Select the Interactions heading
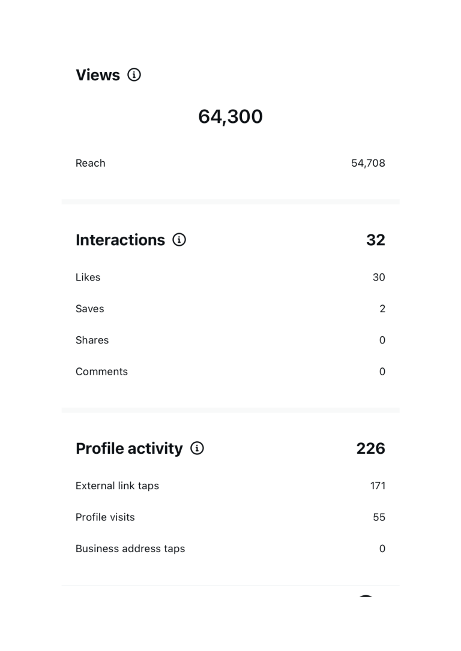Image resolution: width=461 pixels, height=651 pixels. tap(120, 240)
